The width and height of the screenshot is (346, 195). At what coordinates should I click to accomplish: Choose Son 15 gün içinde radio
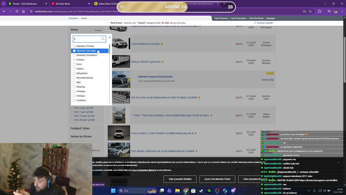(72, 116)
